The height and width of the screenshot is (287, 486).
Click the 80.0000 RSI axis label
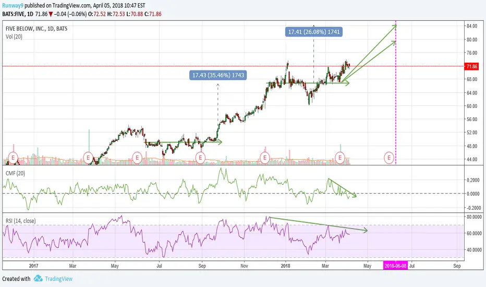(x=474, y=217)
